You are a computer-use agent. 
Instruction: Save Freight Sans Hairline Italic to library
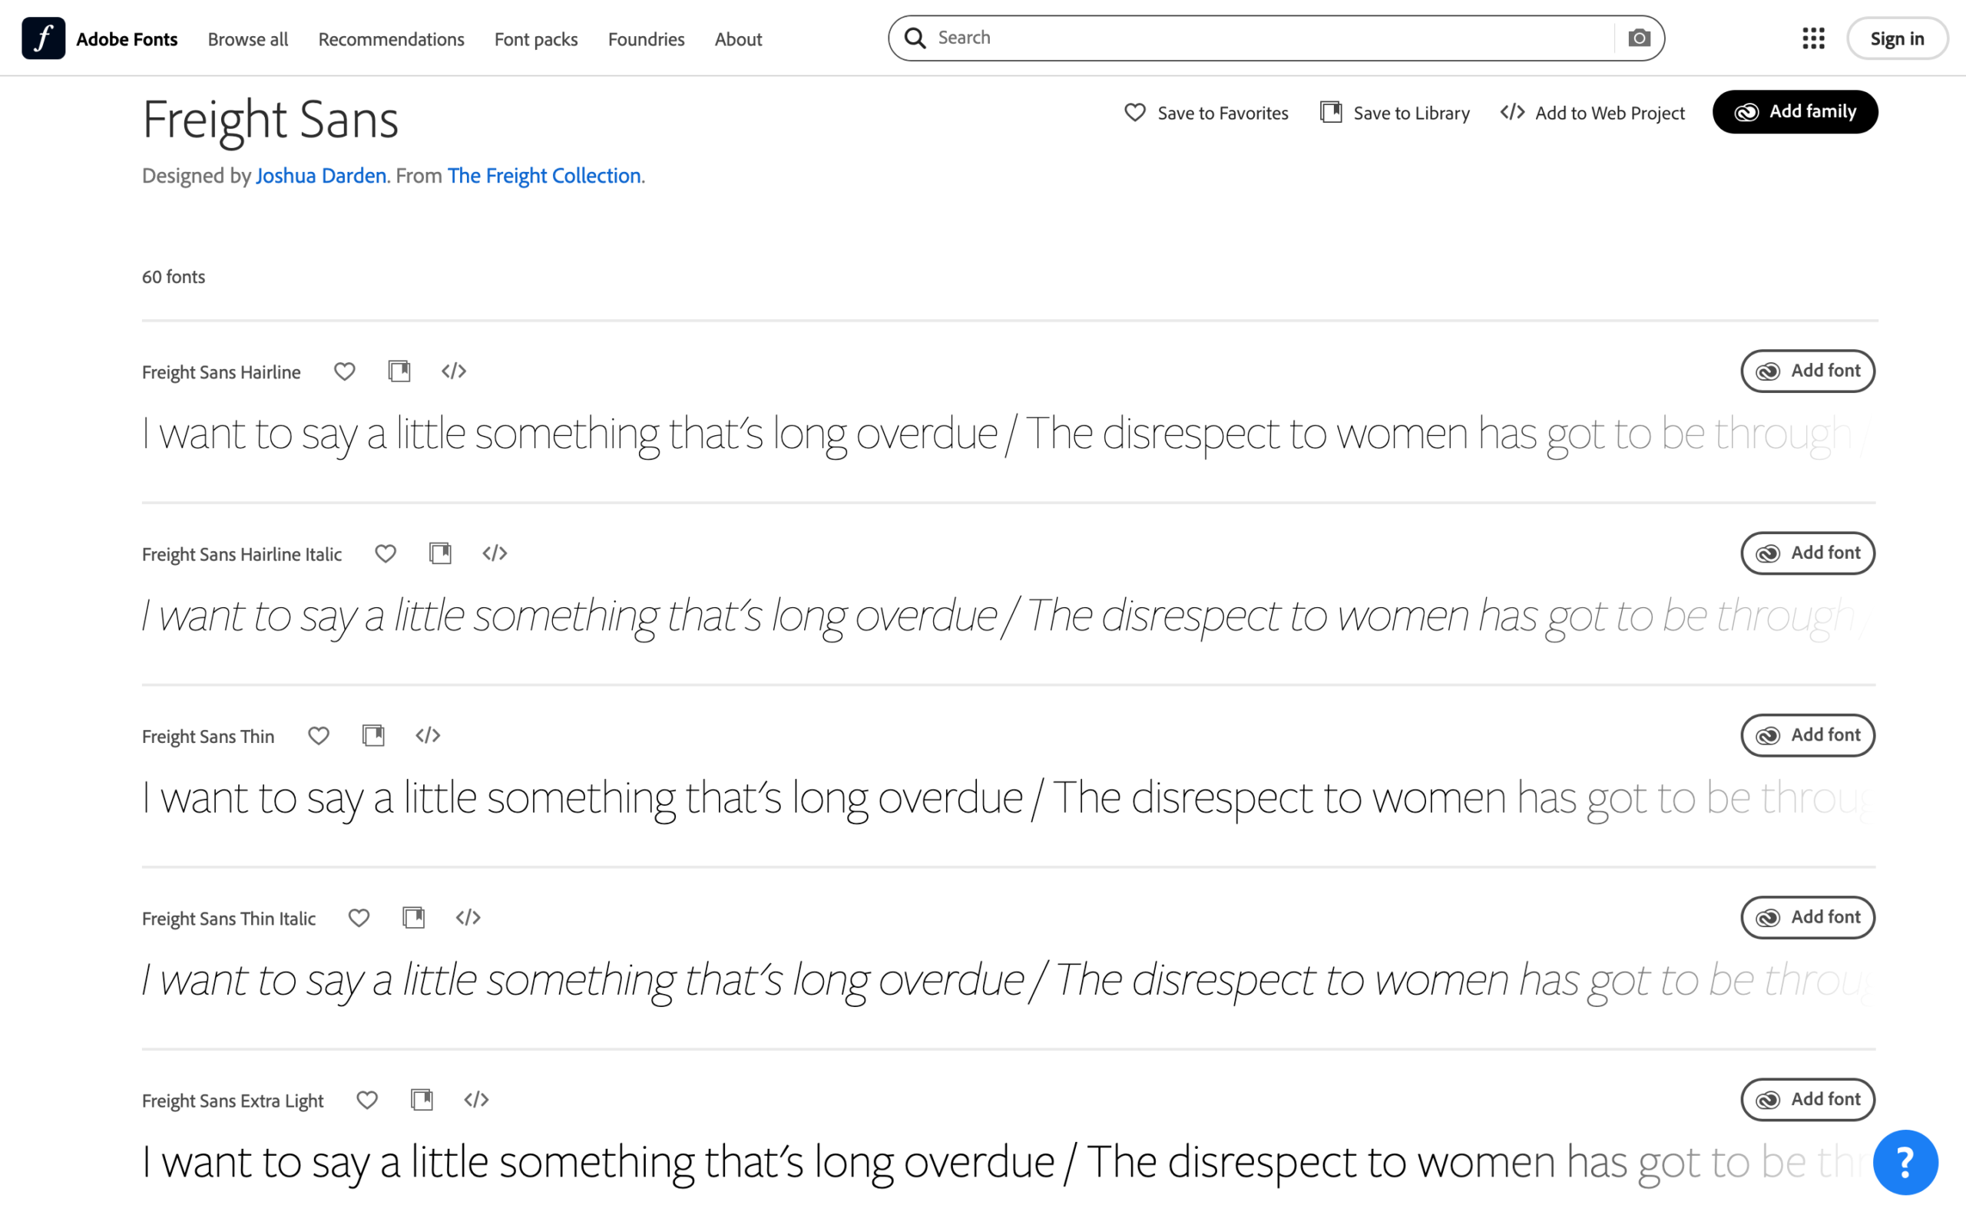pos(439,553)
